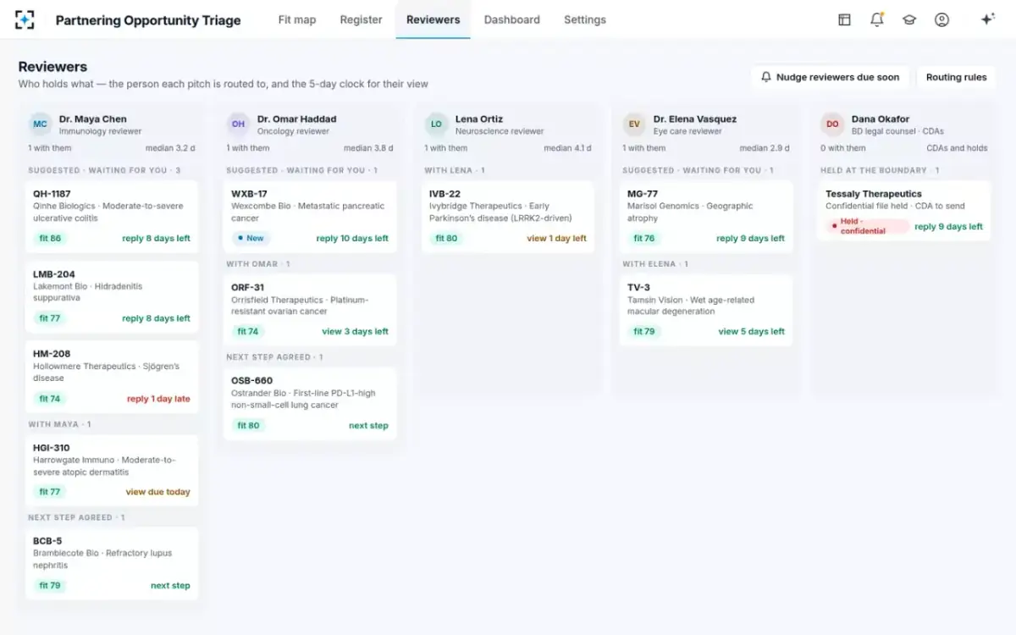Open the Dashboard tab
Screen dimensions: 1016x635
point(512,19)
